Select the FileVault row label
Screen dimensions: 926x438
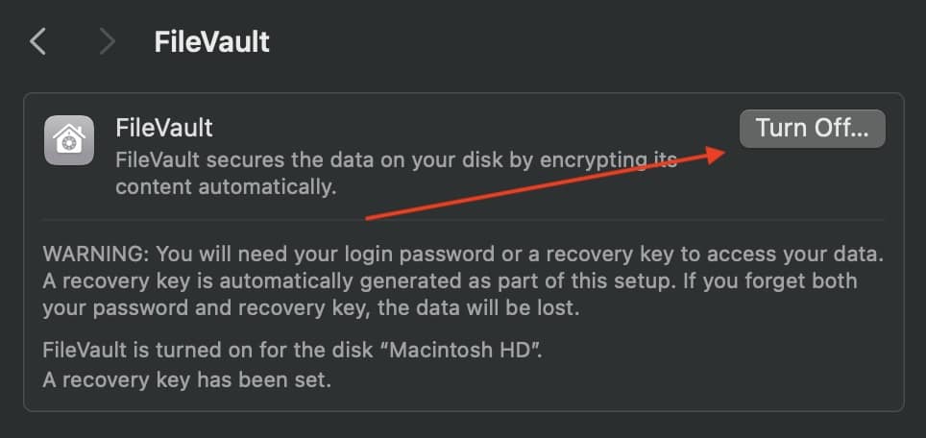pos(163,127)
